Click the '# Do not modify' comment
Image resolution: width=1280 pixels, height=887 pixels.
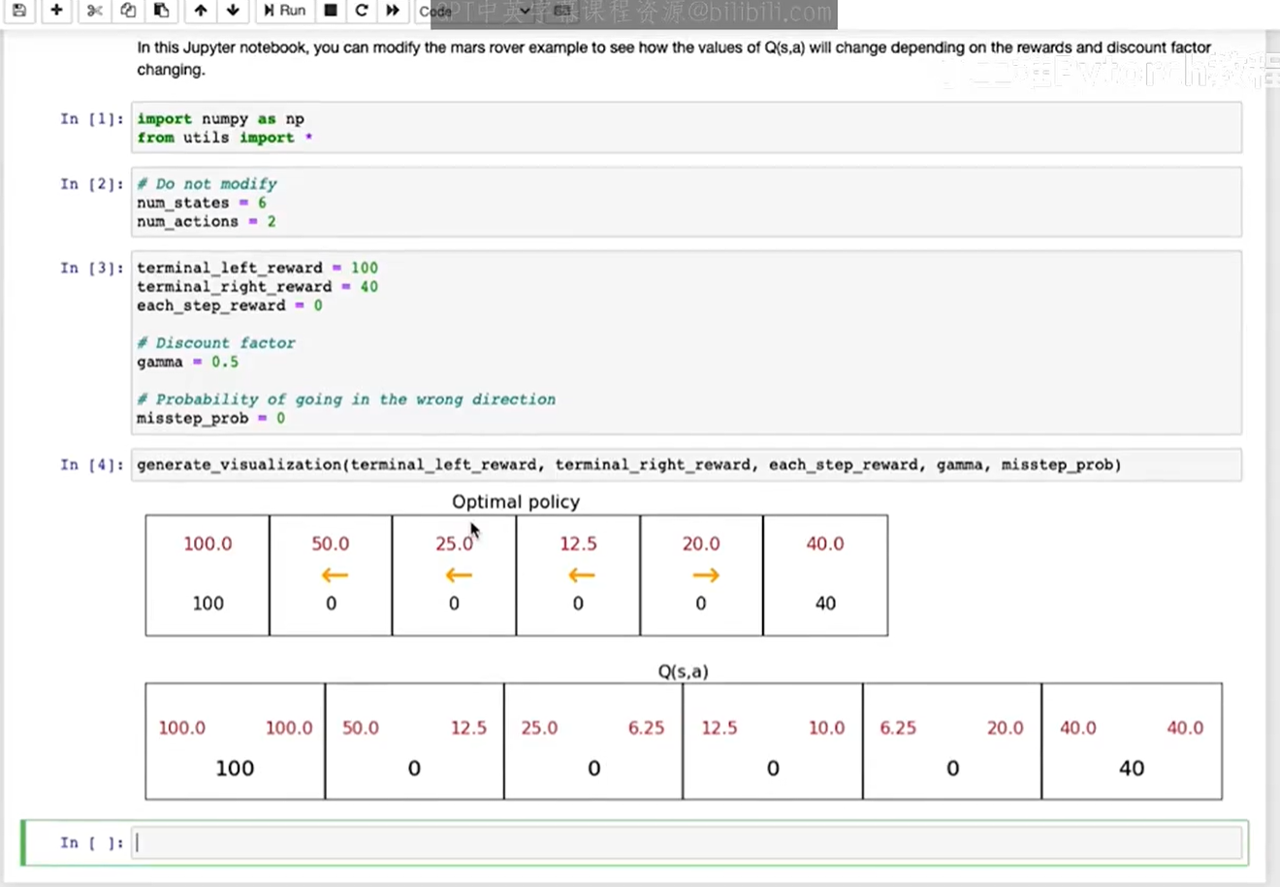(x=207, y=183)
